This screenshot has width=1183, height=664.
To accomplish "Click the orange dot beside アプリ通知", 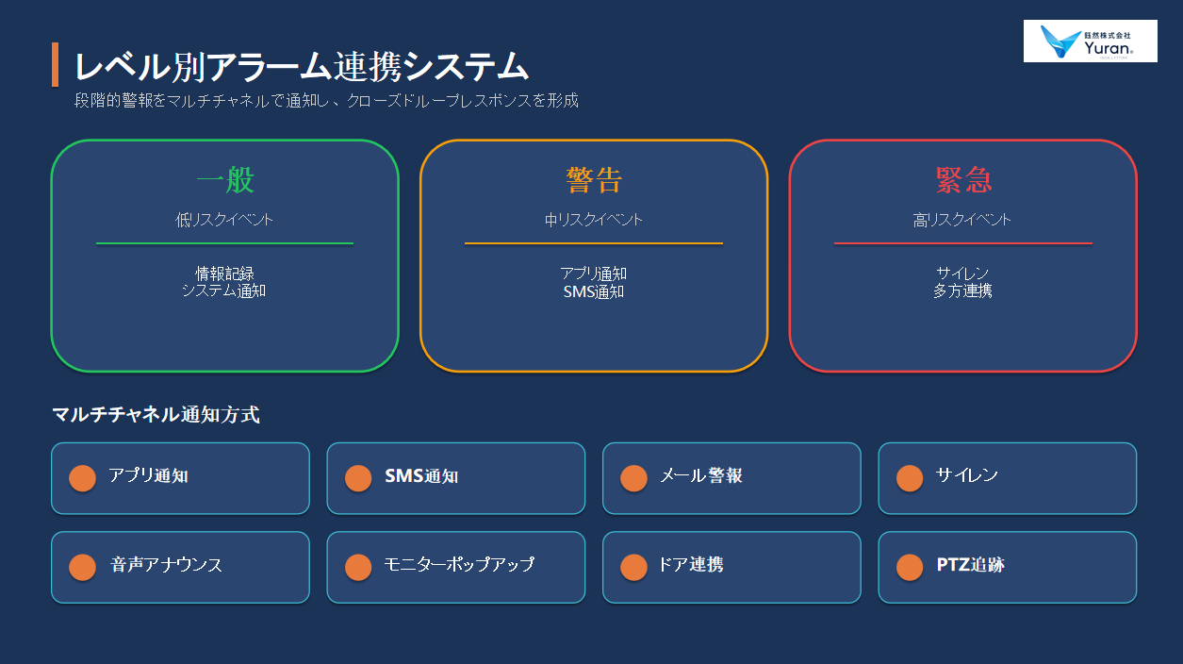I will (x=83, y=478).
